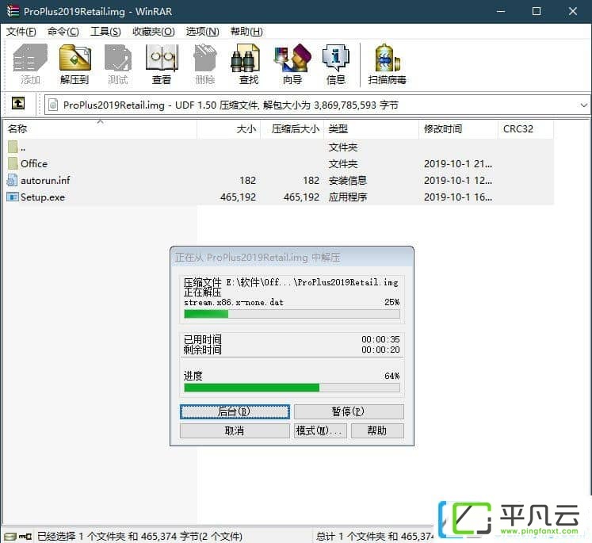Click the 后台(B) background button
Image resolution: width=592 pixels, height=543 pixels.
pos(235,411)
